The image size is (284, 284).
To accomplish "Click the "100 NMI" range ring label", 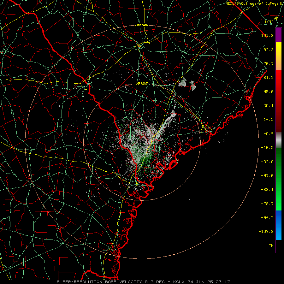I will coord(142,25).
